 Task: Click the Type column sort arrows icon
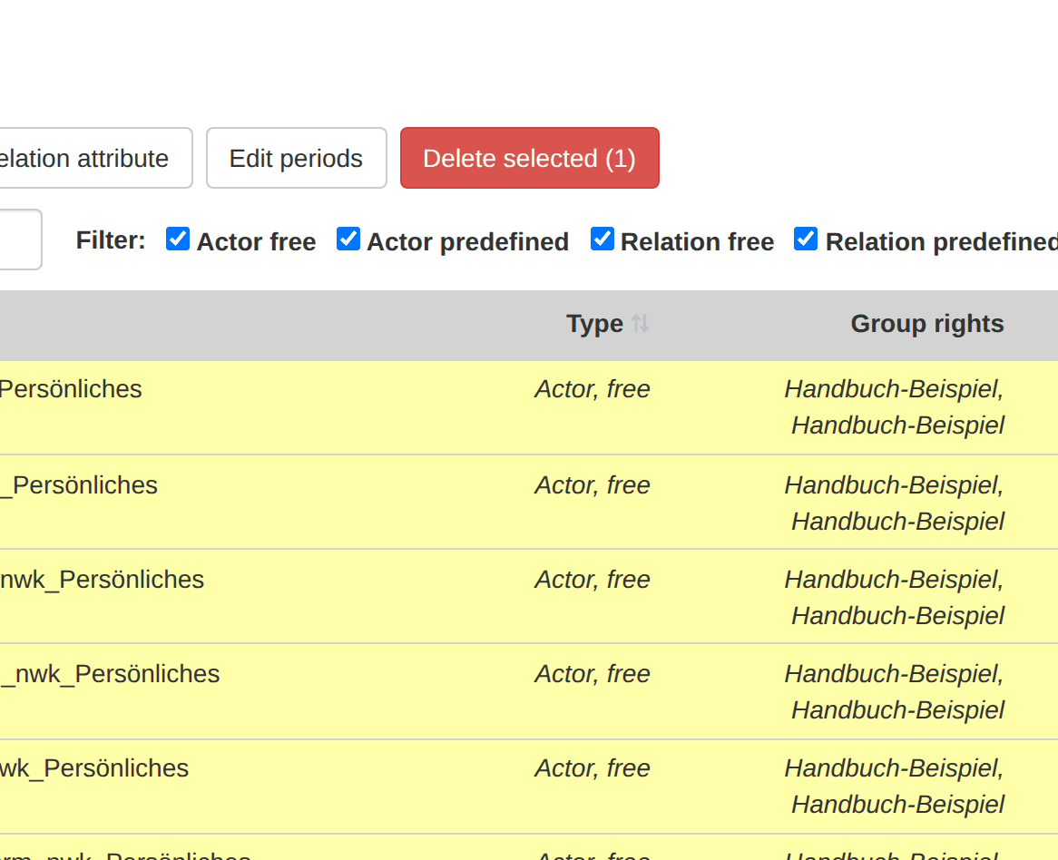pyautogui.click(x=641, y=324)
